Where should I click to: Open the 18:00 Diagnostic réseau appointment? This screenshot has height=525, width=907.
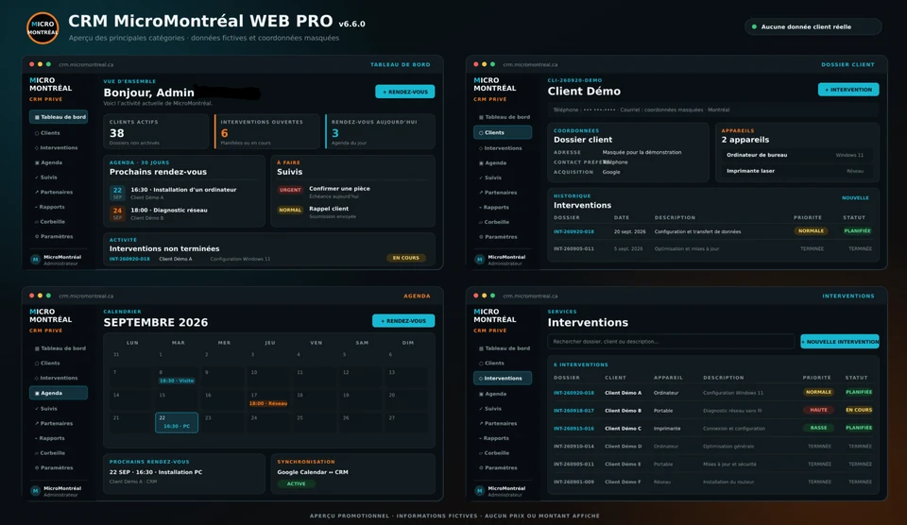169,211
